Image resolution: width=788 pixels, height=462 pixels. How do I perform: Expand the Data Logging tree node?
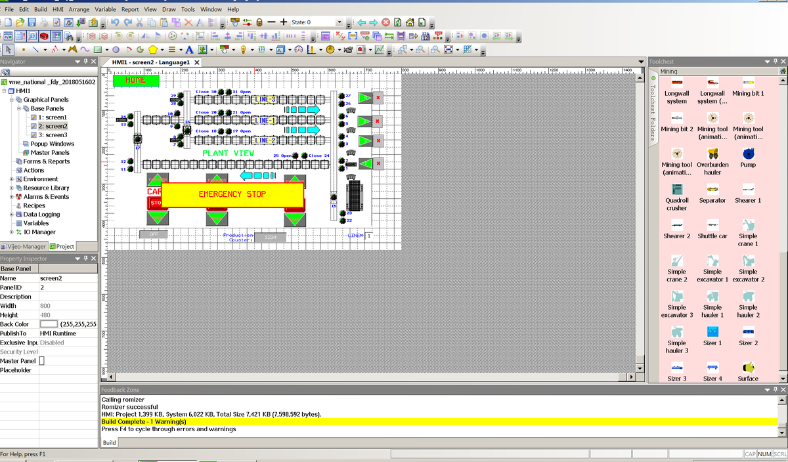click(12, 215)
